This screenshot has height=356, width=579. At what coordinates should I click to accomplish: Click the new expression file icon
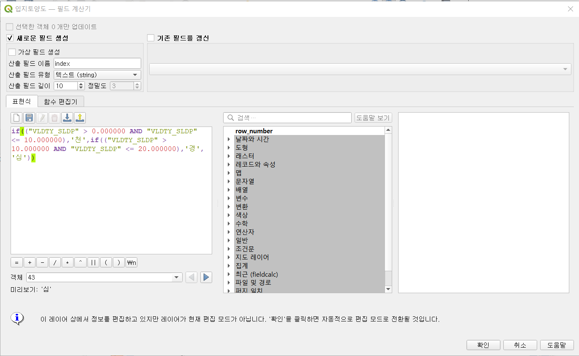pyautogui.click(x=16, y=118)
